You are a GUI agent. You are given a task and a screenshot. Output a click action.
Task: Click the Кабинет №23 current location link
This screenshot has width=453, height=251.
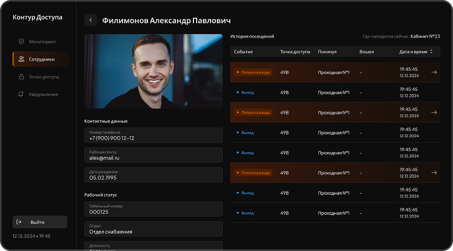(x=425, y=37)
